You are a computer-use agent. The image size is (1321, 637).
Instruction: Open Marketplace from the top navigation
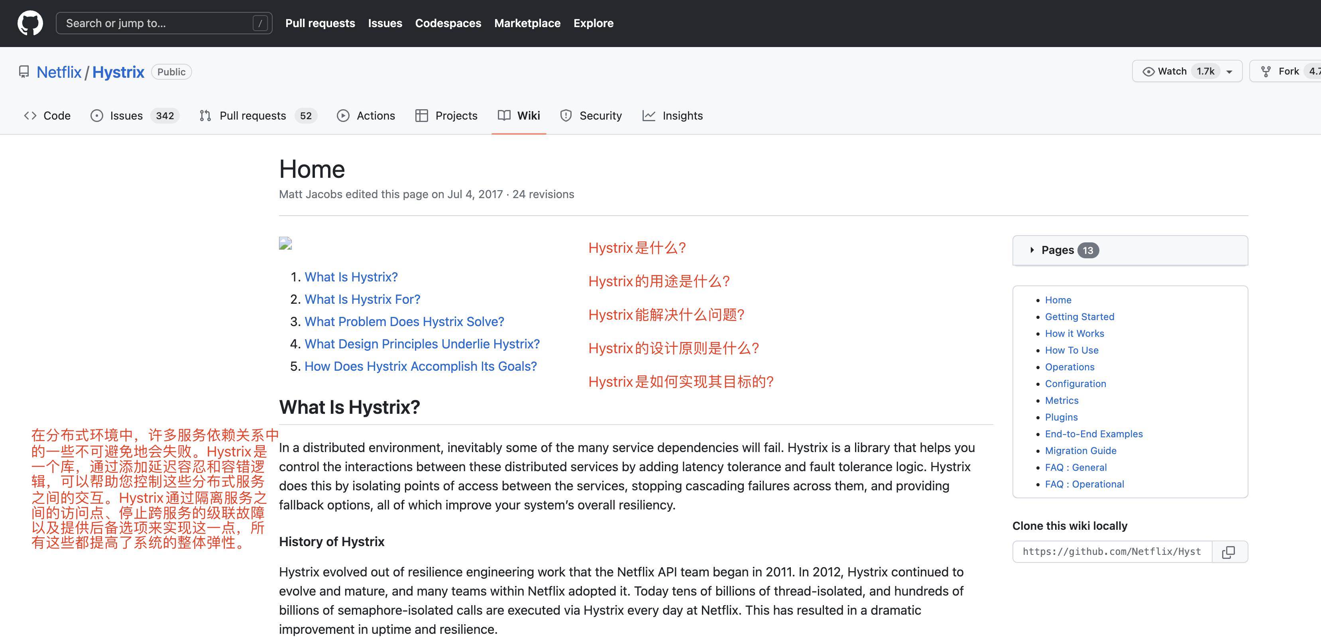tap(527, 23)
